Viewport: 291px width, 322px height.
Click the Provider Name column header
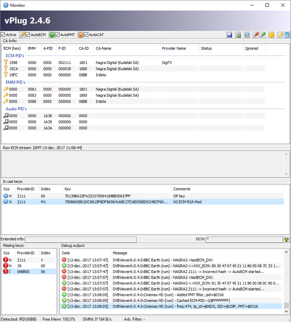pyautogui.click(x=179, y=48)
